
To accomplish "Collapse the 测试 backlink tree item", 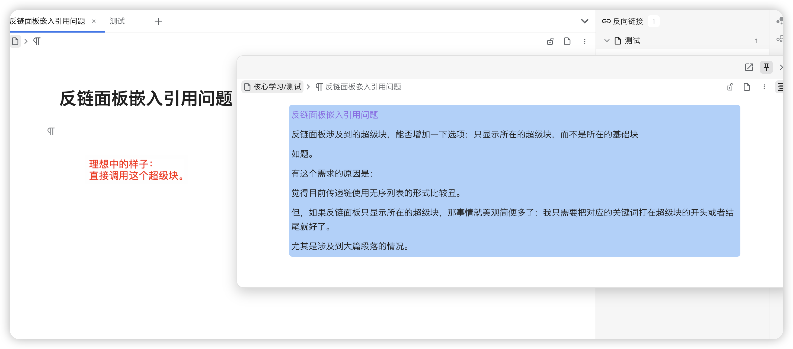I will (607, 41).
